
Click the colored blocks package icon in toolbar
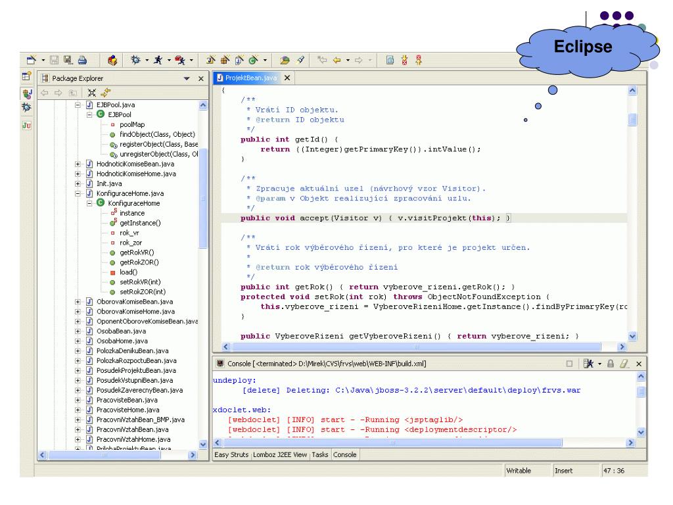[x=112, y=60]
